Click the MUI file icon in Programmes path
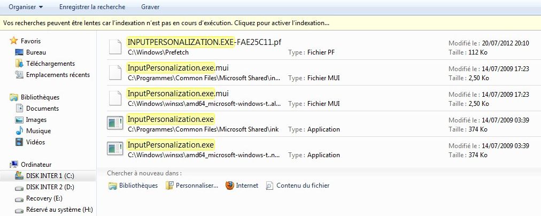Screen dimensions: 541x216 point(115,73)
